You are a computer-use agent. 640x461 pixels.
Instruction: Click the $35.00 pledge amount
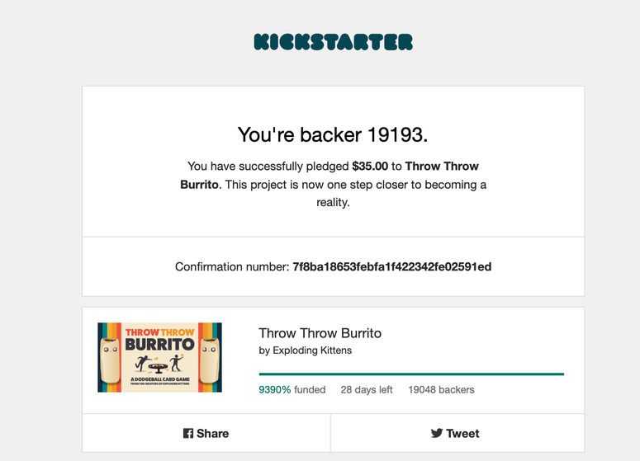click(370, 167)
